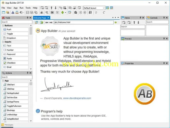Click Views panel remove-view icon
The width and height of the screenshot is (170, 128).
coord(129,23)
